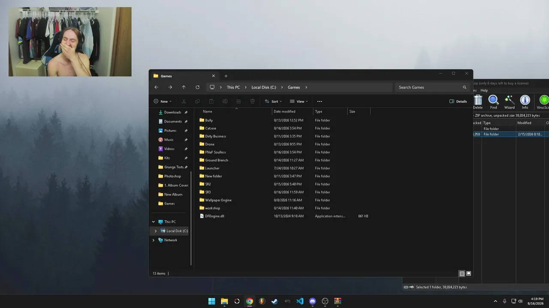The width and height of the screenshot is (549, 308).
Task: Open Steam from the taskbar
Action: (274, 301)
